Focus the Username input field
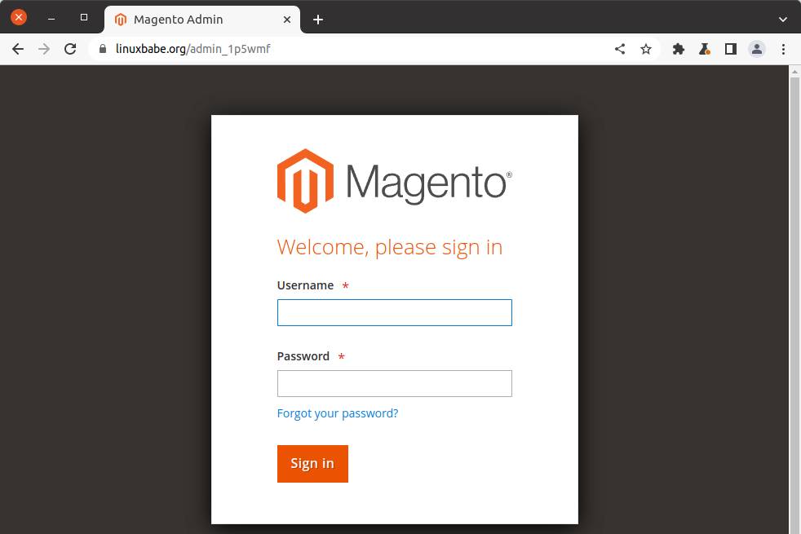Image resolution: width=801 pixels, height=534 pixels. 394,313
